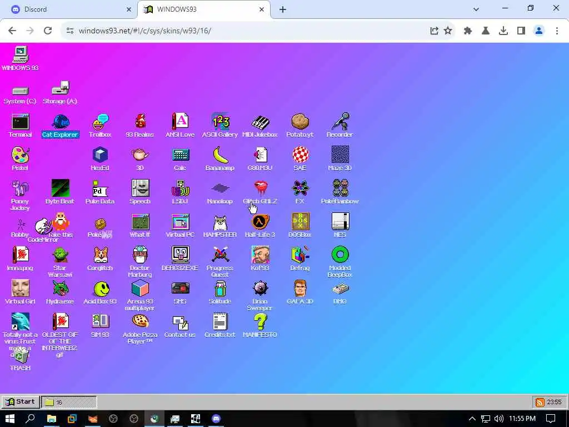This screenshot has height=427, width=569.
Task: Click the Windows 93 Start button
Action: [x=21, y=402]
